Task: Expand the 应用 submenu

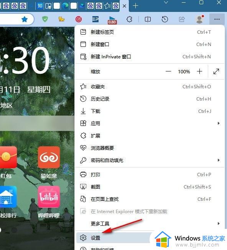Action: coord(150,123)
